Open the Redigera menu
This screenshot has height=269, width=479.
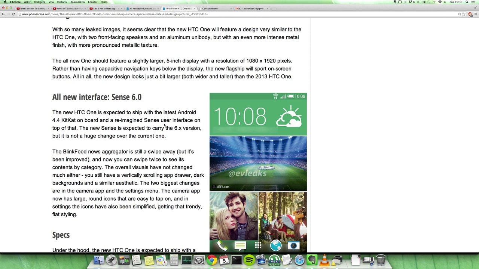[x=39, y=2]
